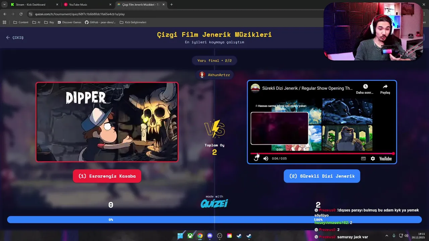Click the site info icon in address bar
The width and height of the screenshot is (429, 241).
click(30, 14)
